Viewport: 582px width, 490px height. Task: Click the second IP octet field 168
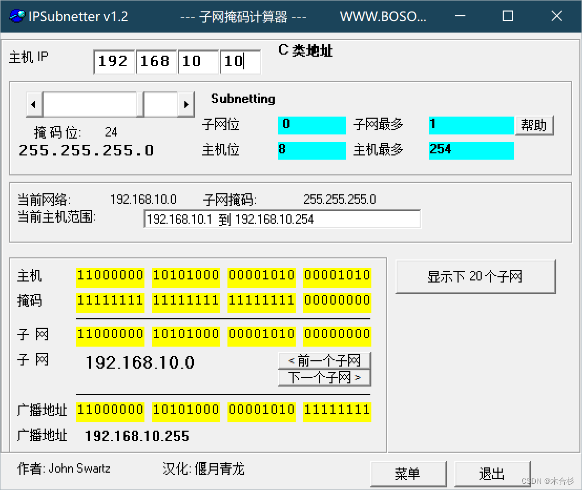click(x=156, y=61)
